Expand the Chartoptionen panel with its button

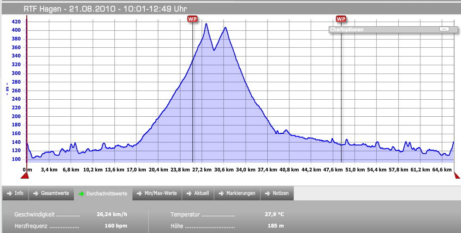pos(444,29)
